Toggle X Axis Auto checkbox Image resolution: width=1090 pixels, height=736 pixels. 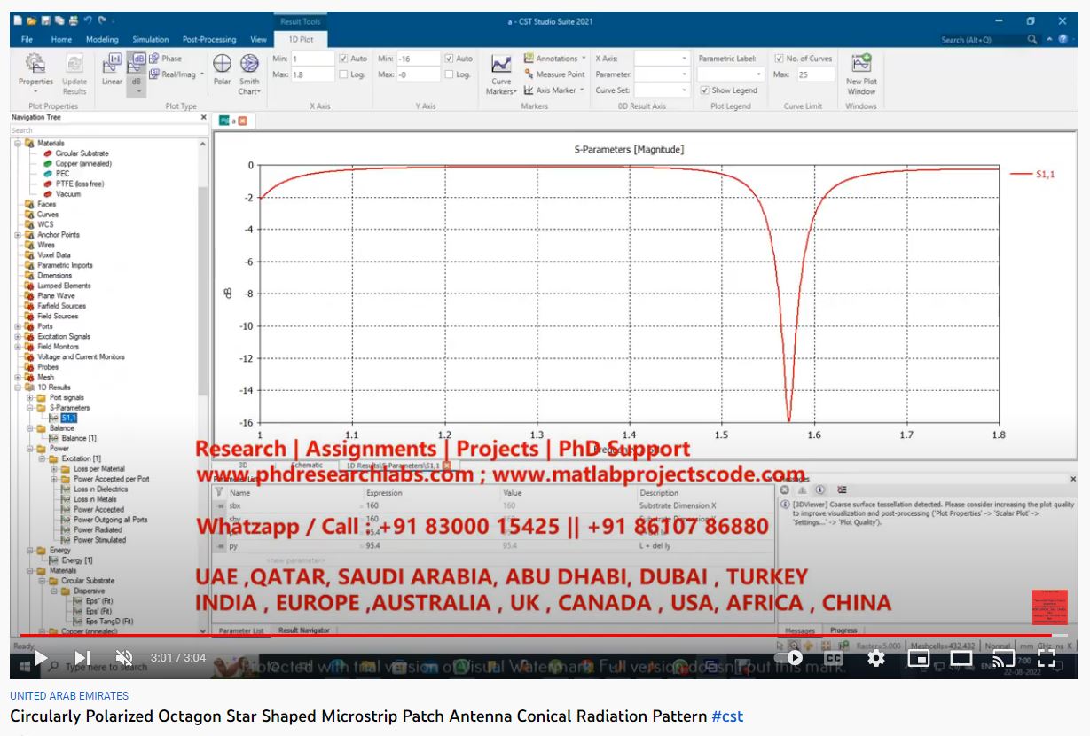click(343, 59)
